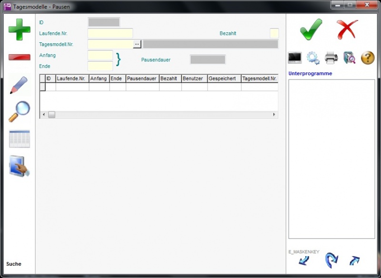Click the middle blue curved arrow icon
The height and width of the screenshot is (278, 381).
pyautogui.click(x=331, y=260)
